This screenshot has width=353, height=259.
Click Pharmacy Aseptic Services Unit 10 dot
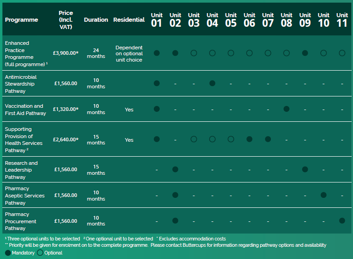pos(324,195)
